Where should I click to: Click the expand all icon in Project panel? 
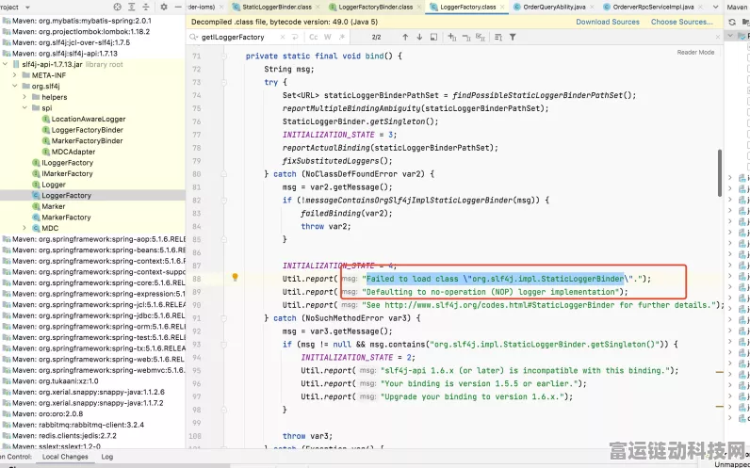click(x=132, y=8)
